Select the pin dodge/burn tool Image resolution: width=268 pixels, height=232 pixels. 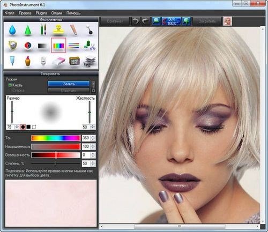pyautogui.click(x=89, y=29)
